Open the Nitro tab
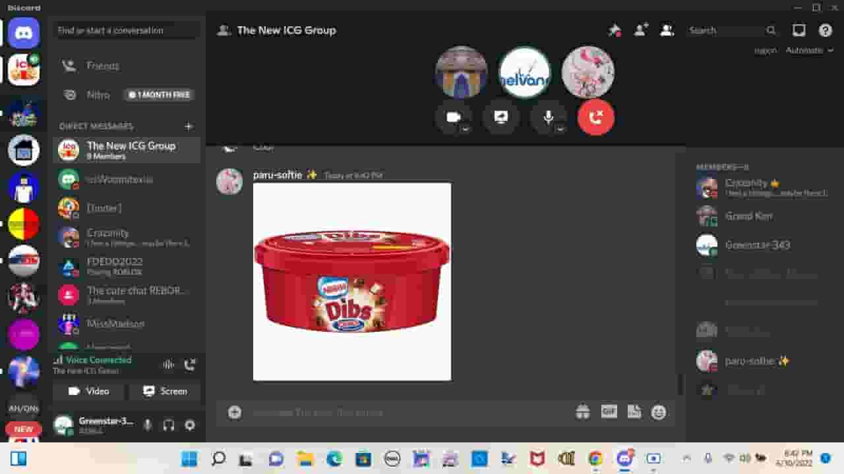Image resolution: width=844 pixels, height=474 pixels. pos(127,95)
